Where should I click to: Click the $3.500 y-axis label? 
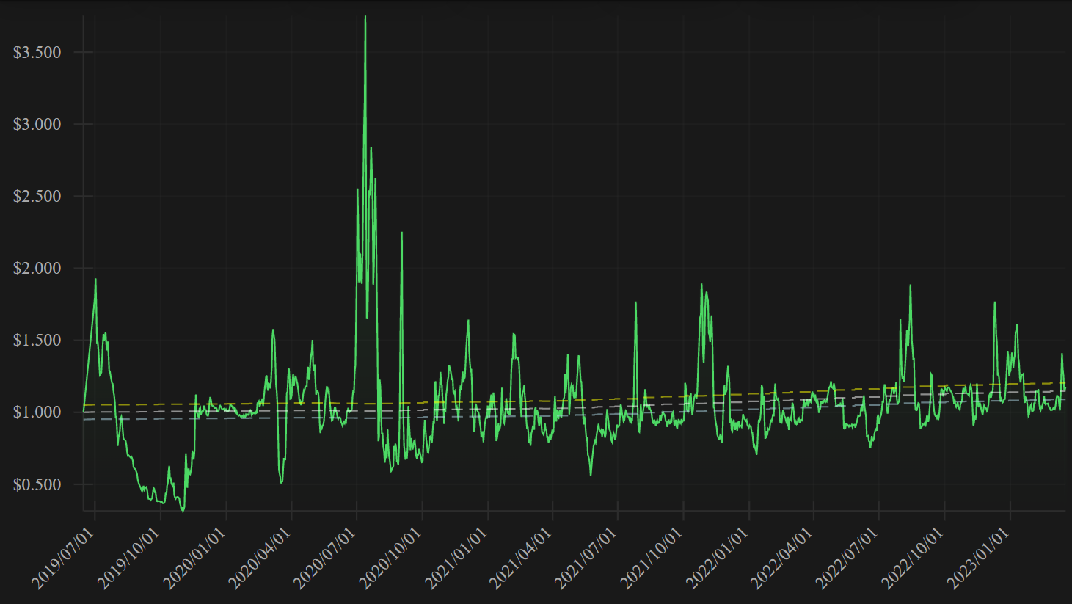click(x=37, y=52)
